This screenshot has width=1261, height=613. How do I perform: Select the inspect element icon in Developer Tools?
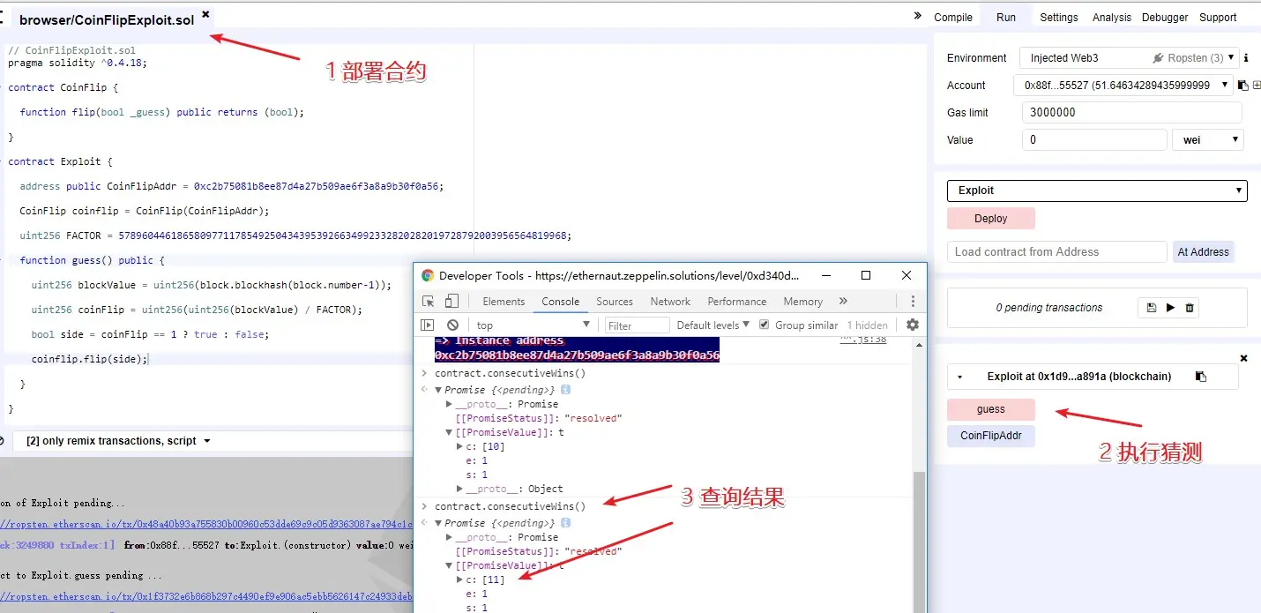click(428, 302)
